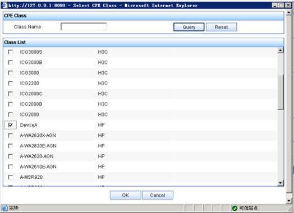Tick the A-WA2620-AGN checkbox
The width and height of the screenshot is (294, 213).
tap(11, 156)
